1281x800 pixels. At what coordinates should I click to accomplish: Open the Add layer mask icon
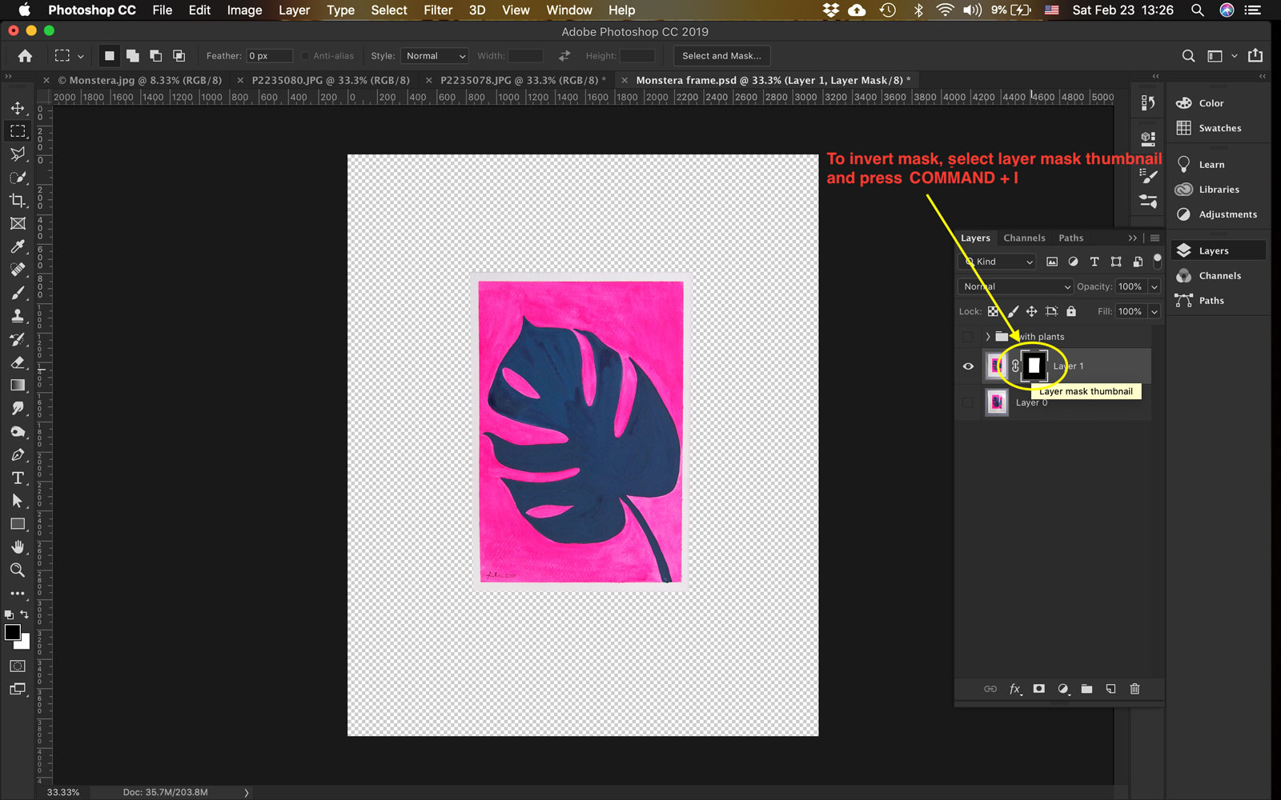(1038, 689)
